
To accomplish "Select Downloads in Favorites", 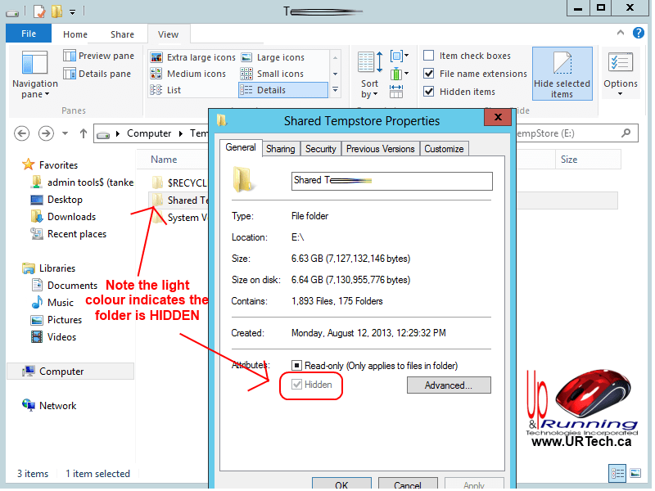I will (71, 217).
